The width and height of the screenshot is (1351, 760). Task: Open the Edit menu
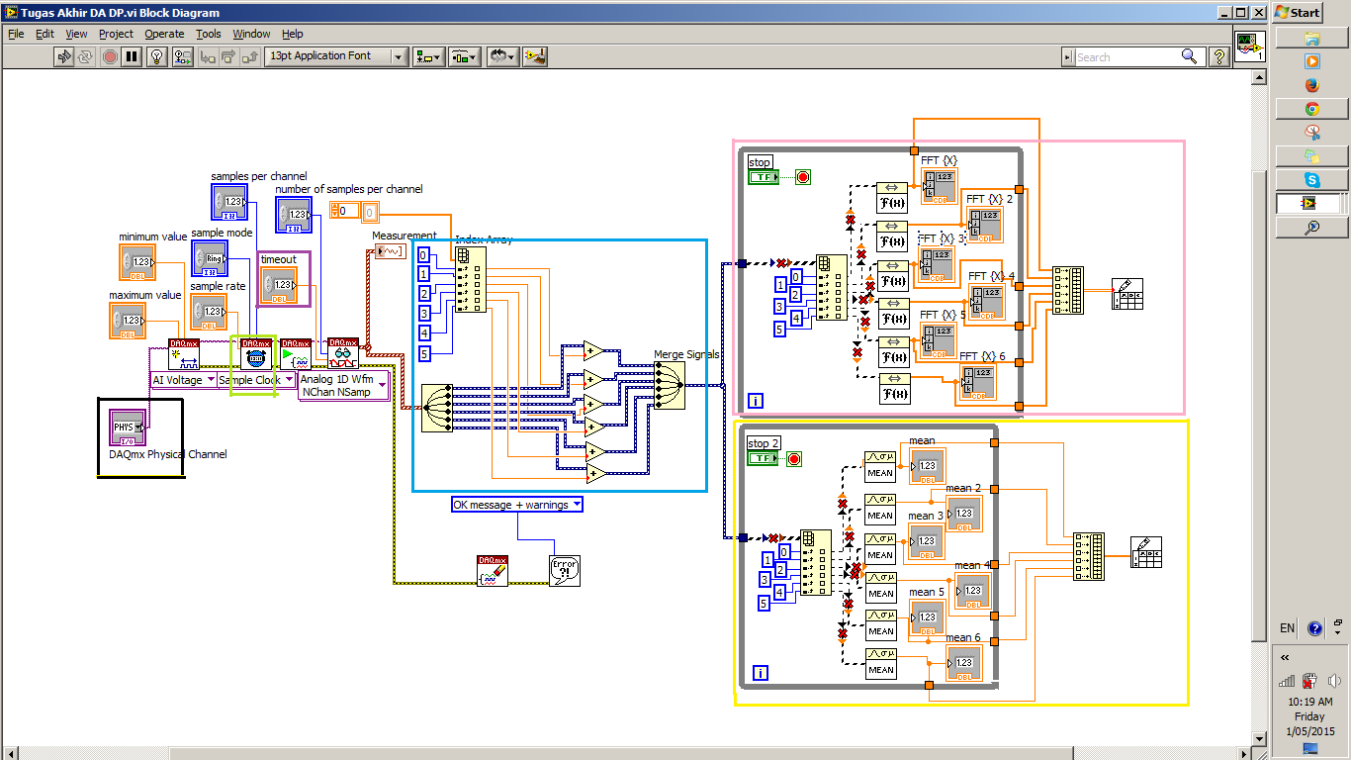(x=45, y=34)
